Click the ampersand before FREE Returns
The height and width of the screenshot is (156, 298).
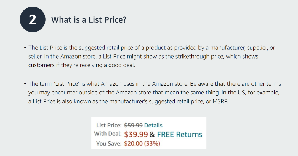(x=152, y=134)
